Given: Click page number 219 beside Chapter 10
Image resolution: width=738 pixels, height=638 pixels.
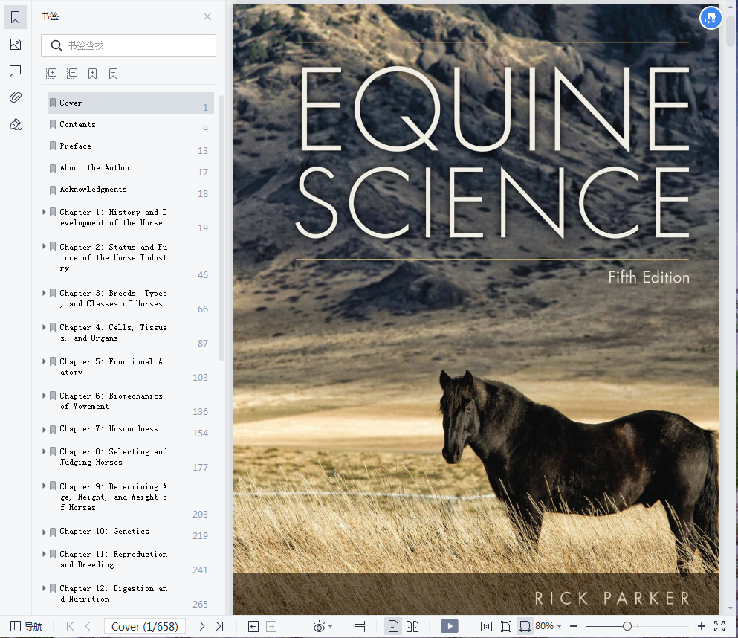Looking at the screenshot, I should pyautogui.click(x=201, y=536).
